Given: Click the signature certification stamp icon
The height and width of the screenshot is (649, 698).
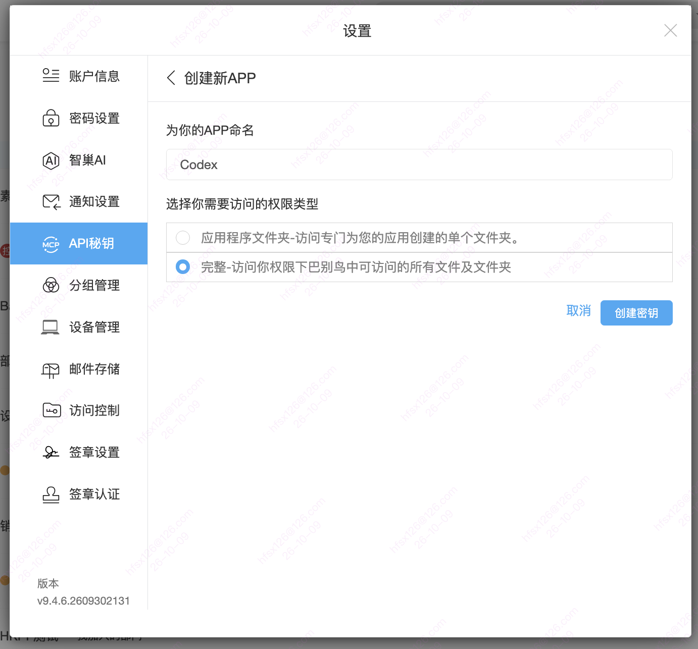Looking at the screenshot, I should [x=51, y=495].
